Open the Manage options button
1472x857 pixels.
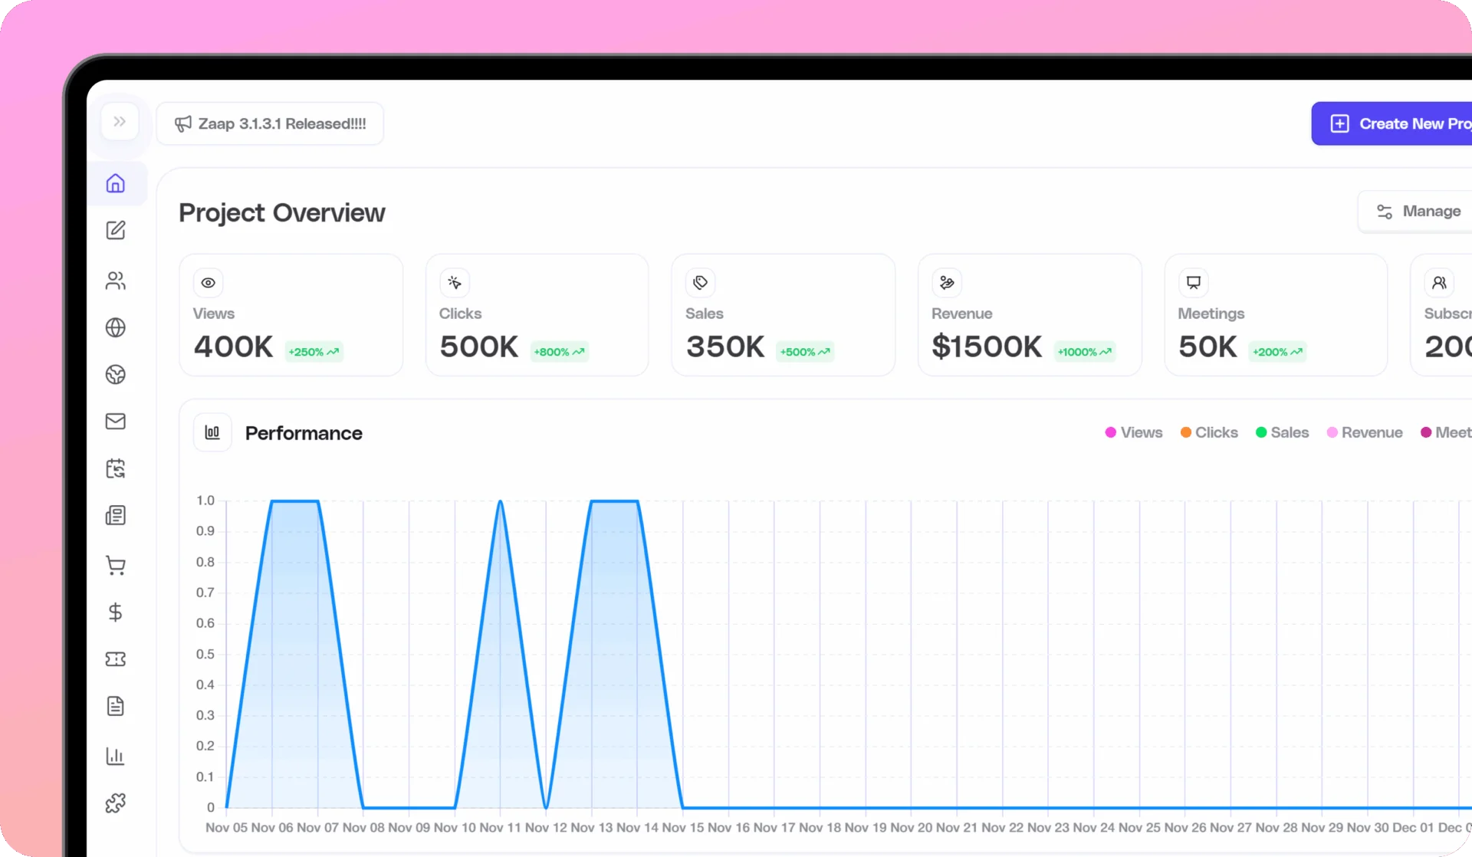pyautogui.click(x=1418, y=212)
